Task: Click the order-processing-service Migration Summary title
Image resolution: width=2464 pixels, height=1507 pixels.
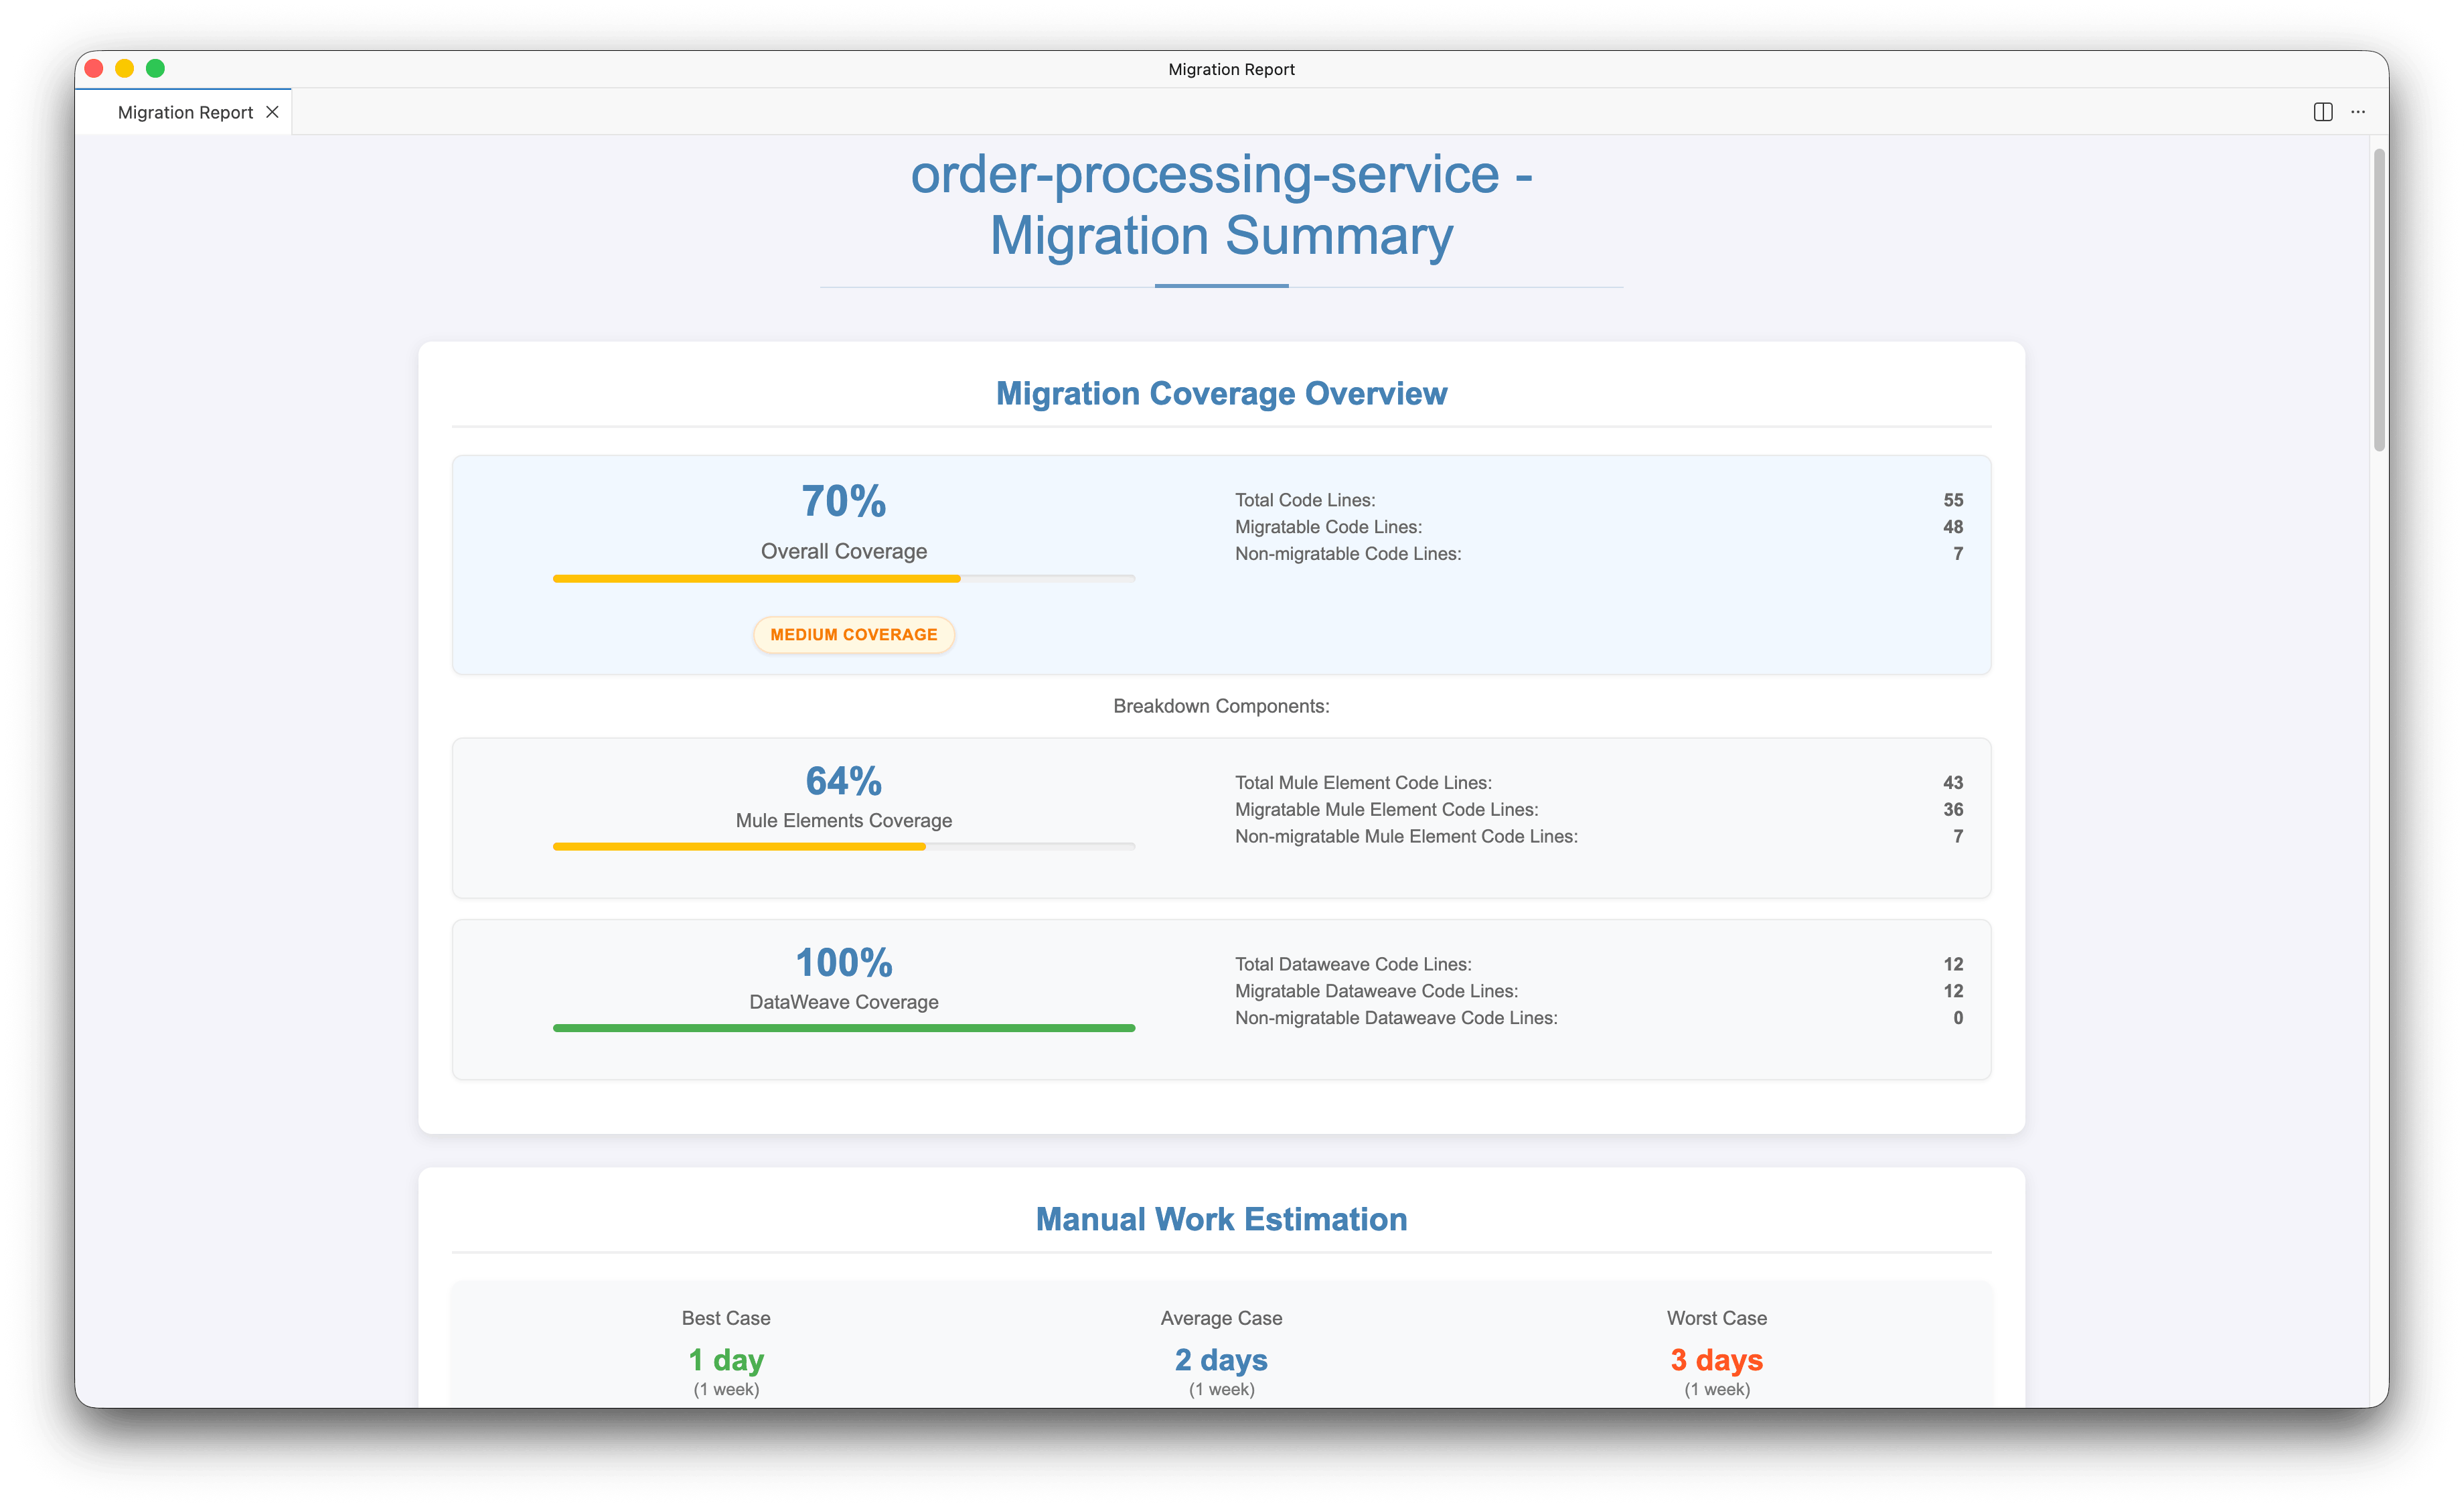Action: pyautogui.click(x=1221, y=205)
